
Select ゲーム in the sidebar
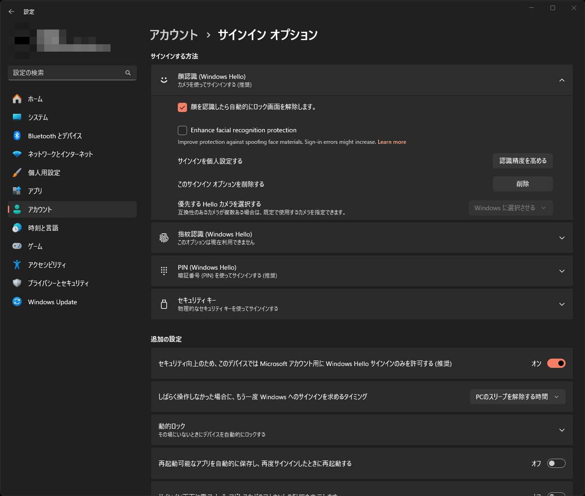pos(72,246)
